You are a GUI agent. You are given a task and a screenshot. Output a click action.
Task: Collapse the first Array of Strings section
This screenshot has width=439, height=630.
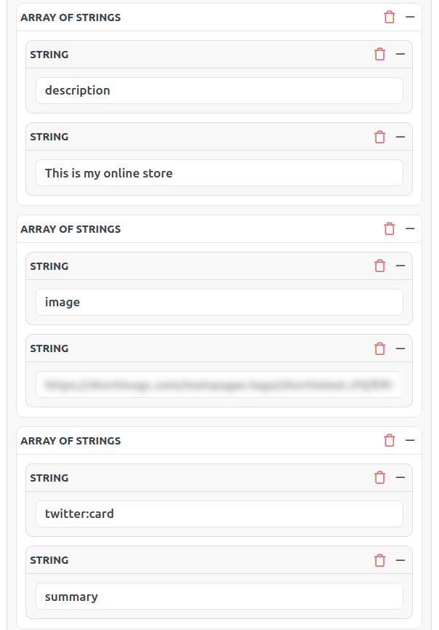pos(410,17)
